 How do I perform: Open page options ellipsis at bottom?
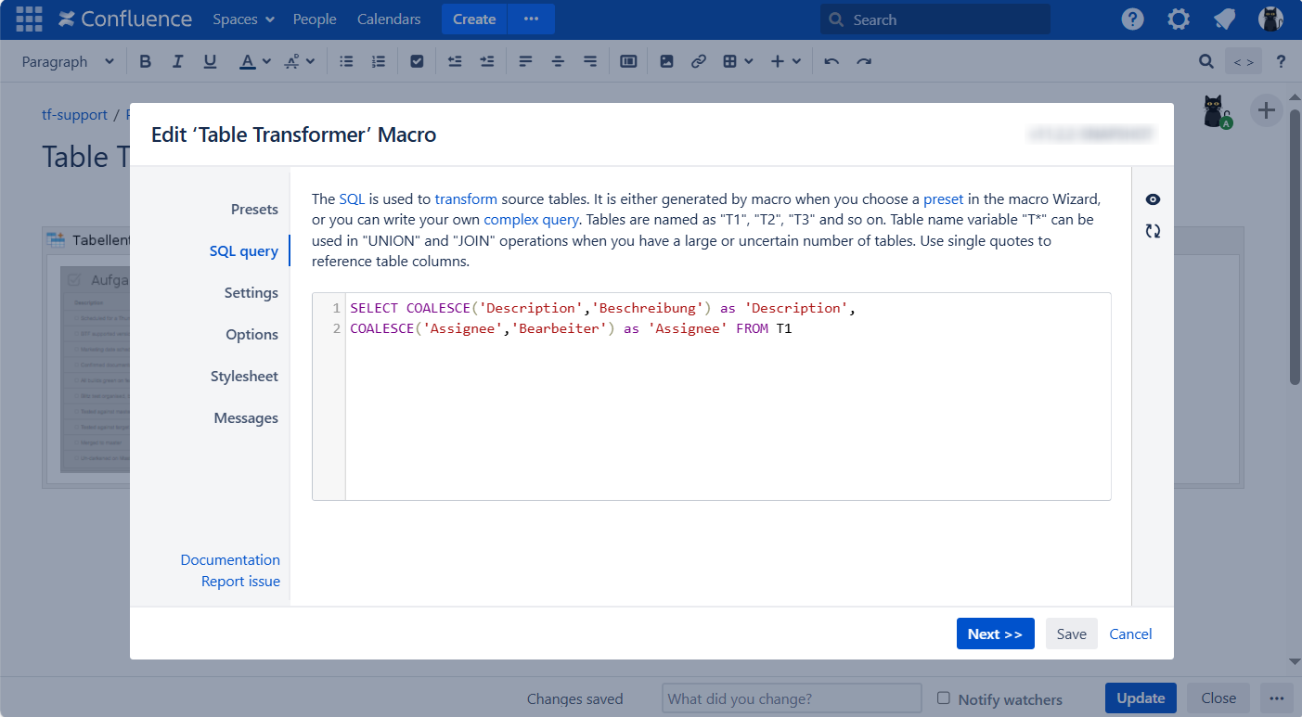click(1277, 698)
